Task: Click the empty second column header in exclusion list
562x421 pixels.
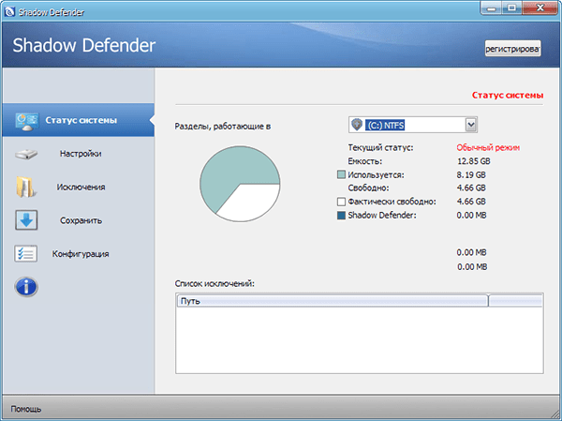Action: coord(515,301)
